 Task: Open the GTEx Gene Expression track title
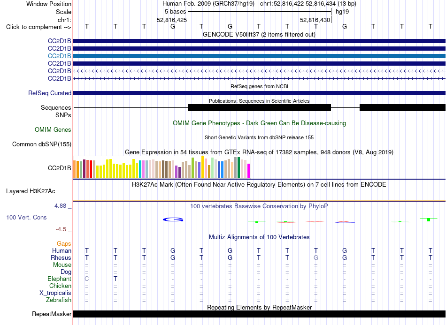259,152
